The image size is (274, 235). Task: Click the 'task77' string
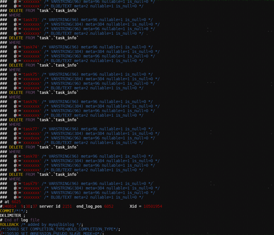coord(30,129)
